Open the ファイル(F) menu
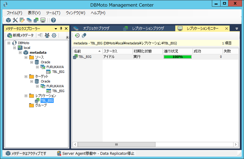 (14, 13)
